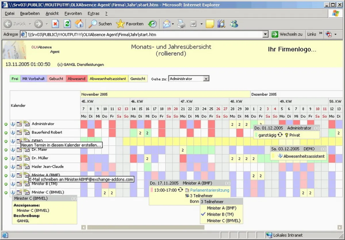Screen dimensions: 345x240
Task: Click info icon for Administrator calendar
Action: click(x=13, y=124)
